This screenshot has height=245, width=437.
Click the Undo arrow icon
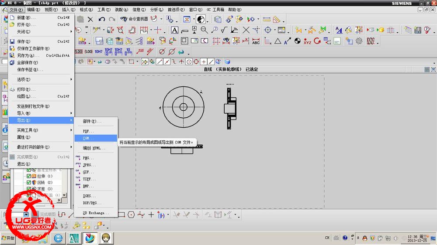pos(102,19)
